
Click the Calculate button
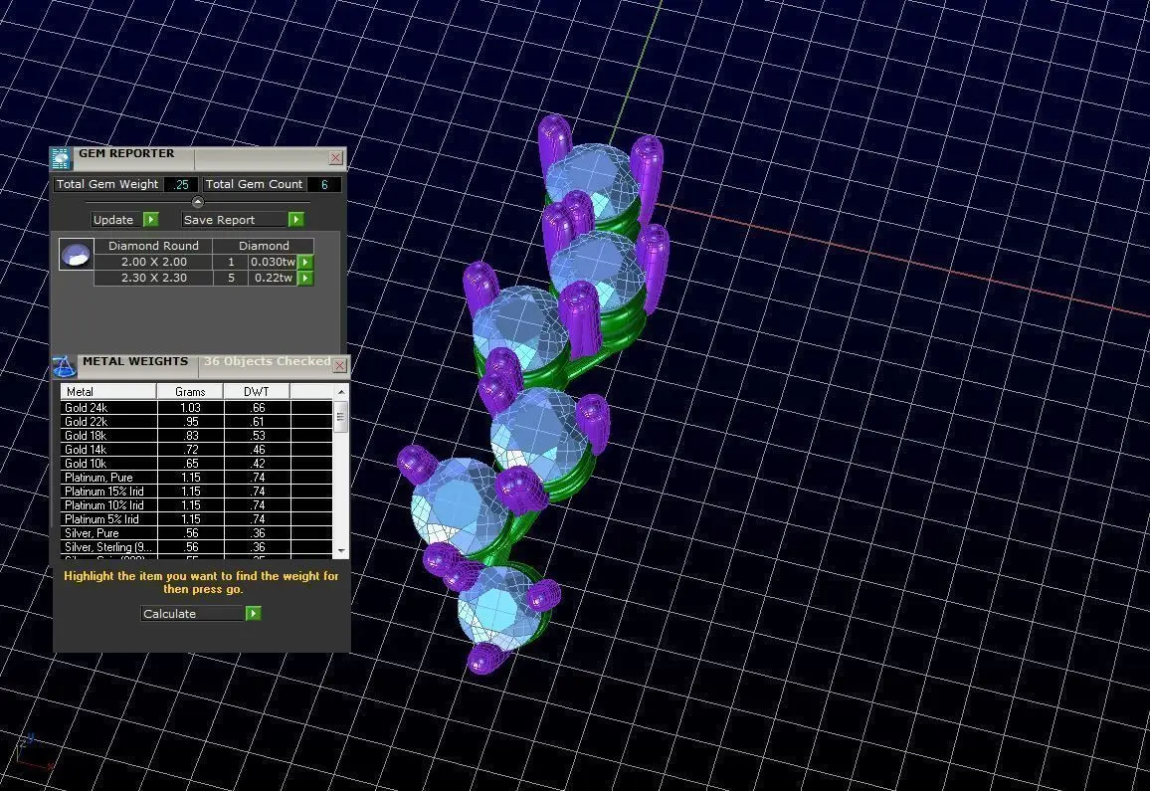click(x=193, y=614)
